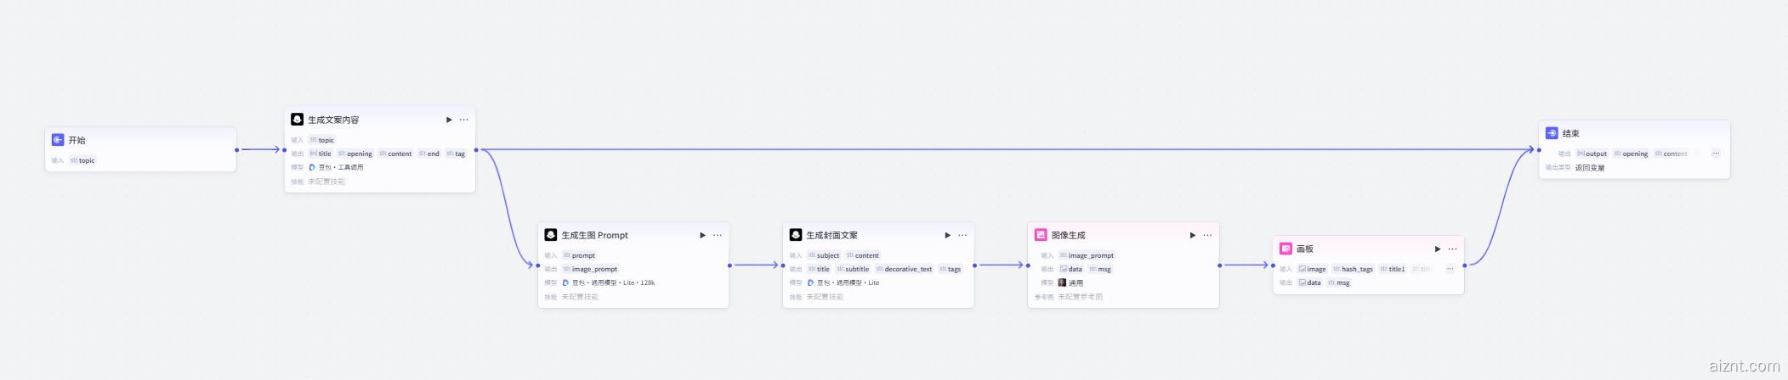The height and width of the screenshot is (380, 1788).
Task: Click the data output tag in 图像生成
Action: pyautogui.click(x=1071, y=269)
